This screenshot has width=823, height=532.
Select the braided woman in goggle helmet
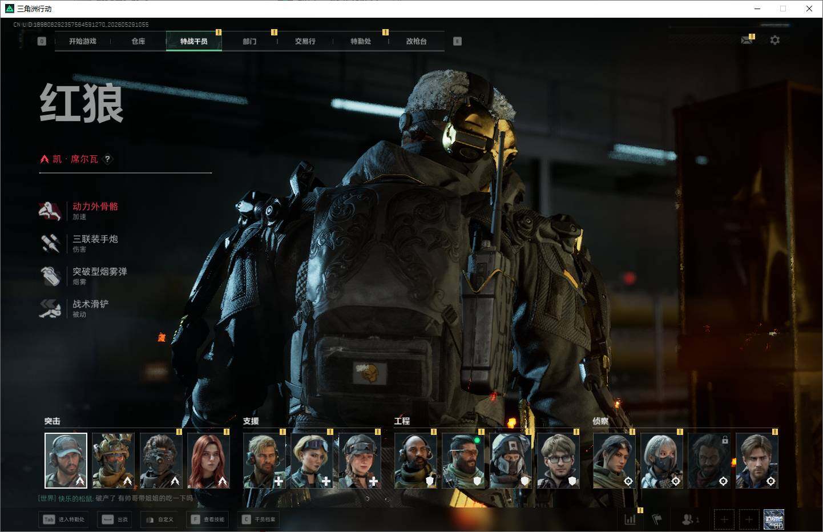(x=360, y=461)
